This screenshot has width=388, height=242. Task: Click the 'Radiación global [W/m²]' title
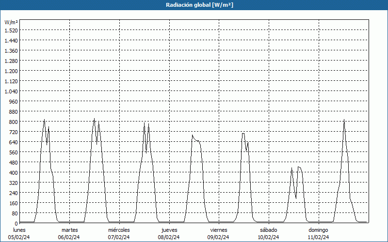199,5
